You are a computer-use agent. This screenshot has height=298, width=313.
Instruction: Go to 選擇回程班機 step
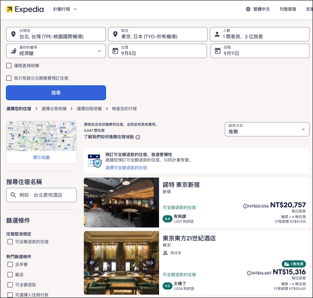89,109
